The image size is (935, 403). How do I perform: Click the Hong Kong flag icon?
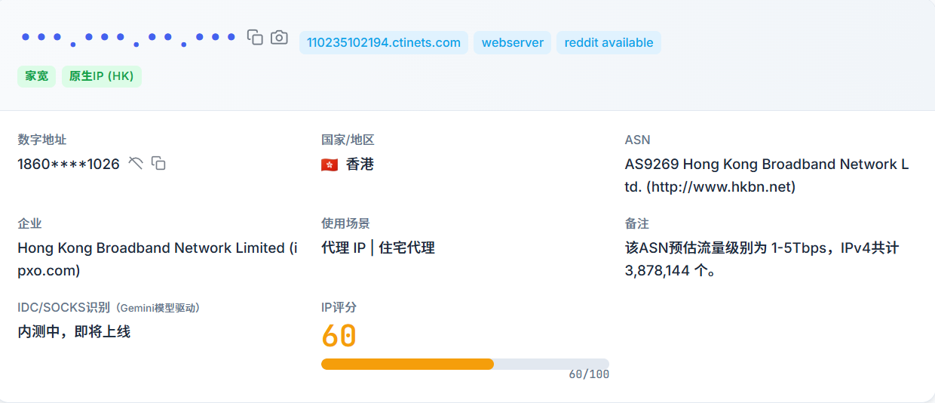[x=330, y=165]
